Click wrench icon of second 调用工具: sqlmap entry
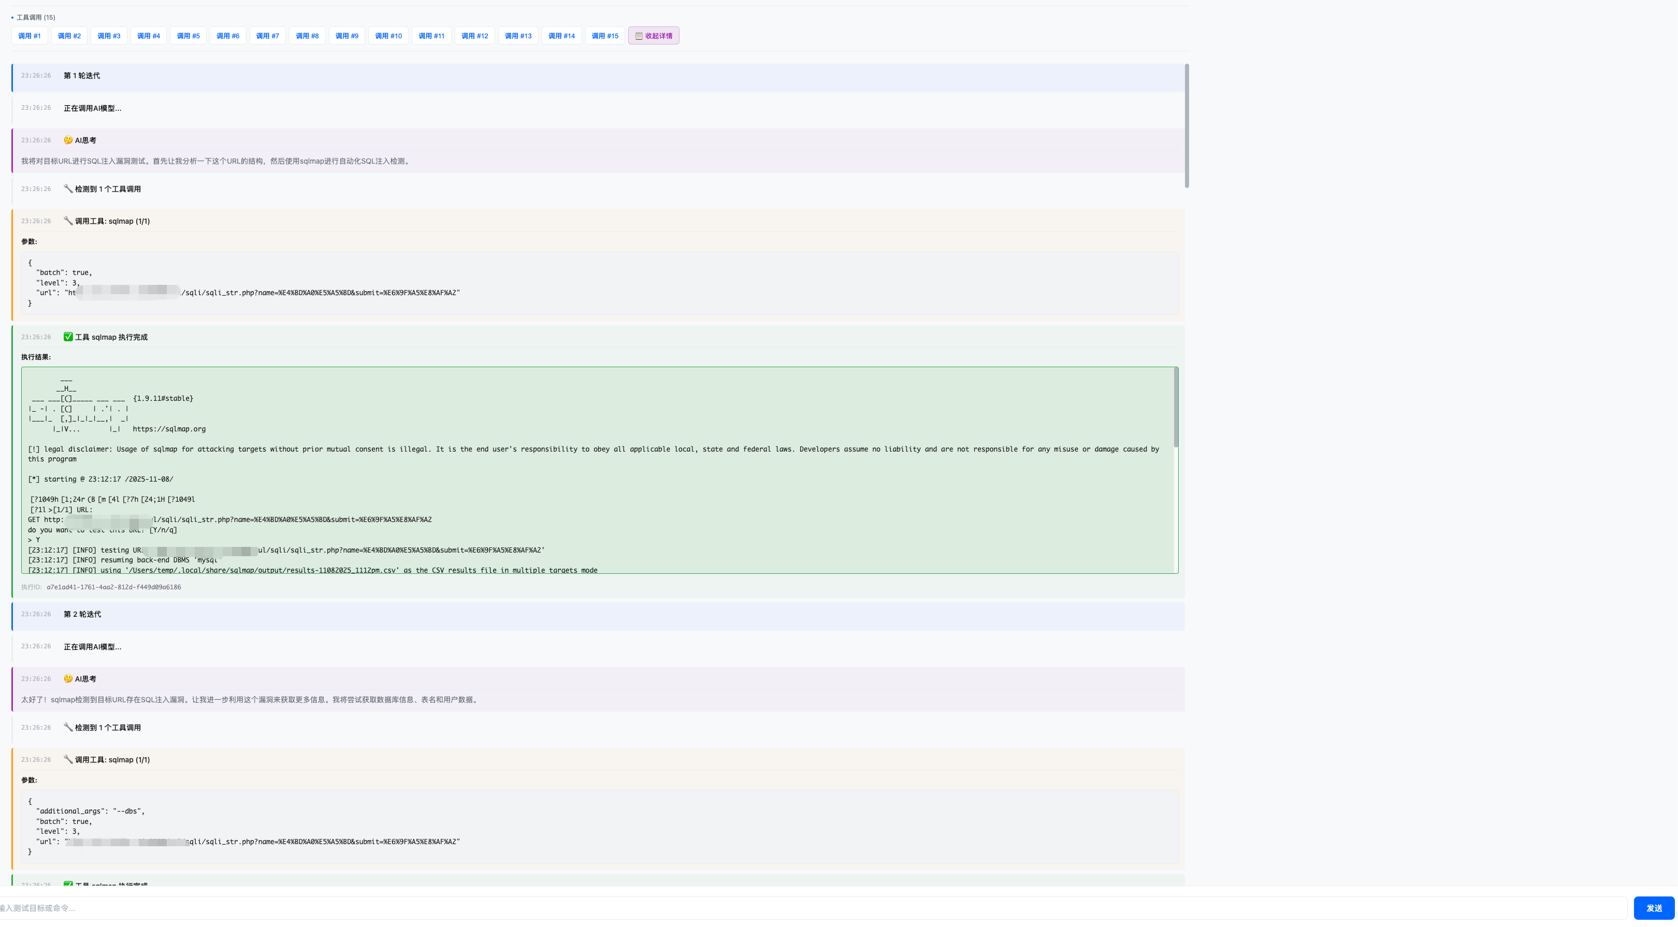Screen dimensions: 1678x927 (x=68, y=760)
